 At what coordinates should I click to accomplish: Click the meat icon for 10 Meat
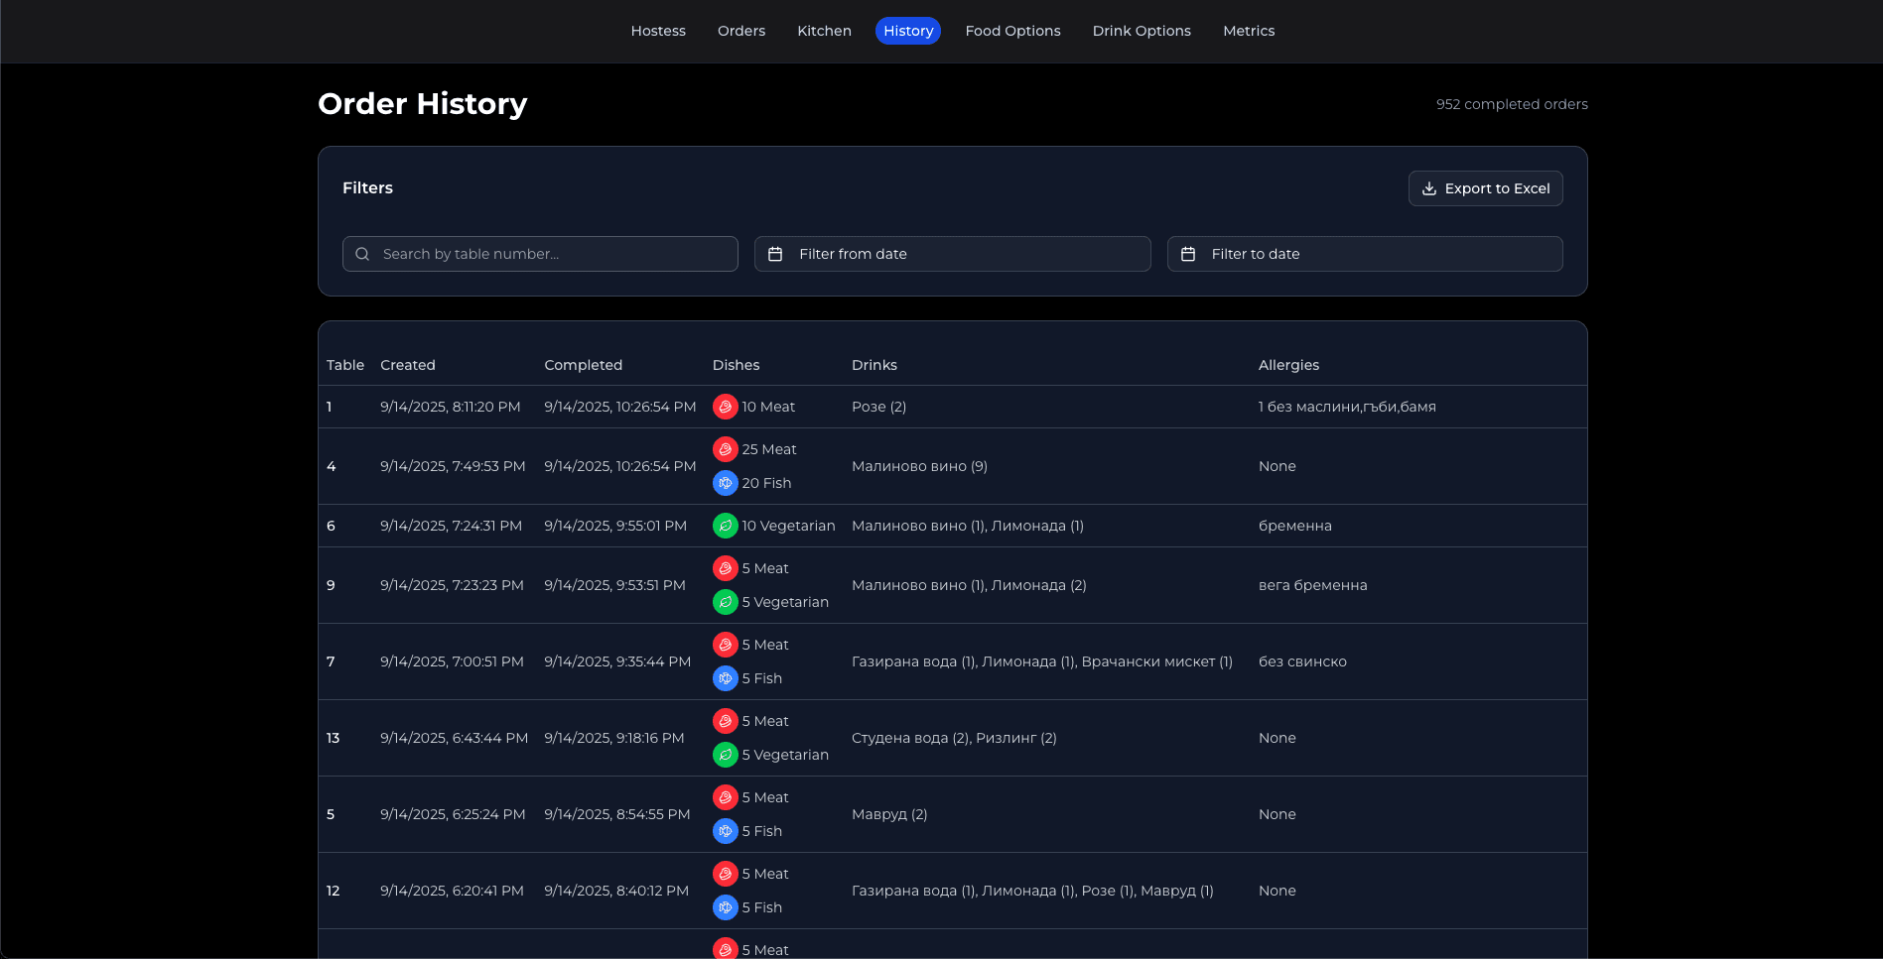click(726, 407)
